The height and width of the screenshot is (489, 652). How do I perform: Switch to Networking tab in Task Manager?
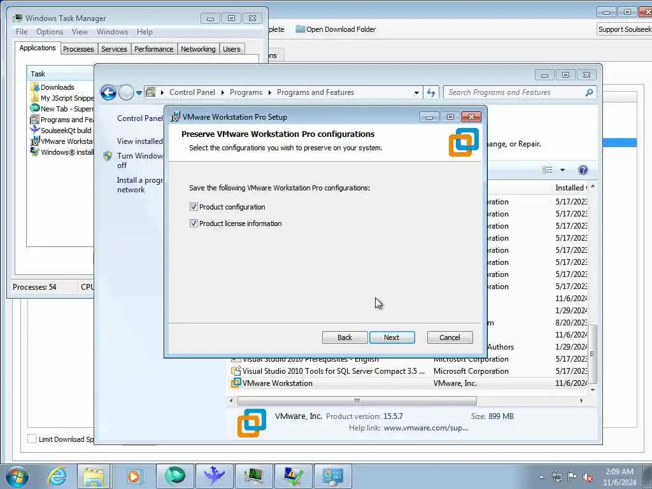[198, 49]
